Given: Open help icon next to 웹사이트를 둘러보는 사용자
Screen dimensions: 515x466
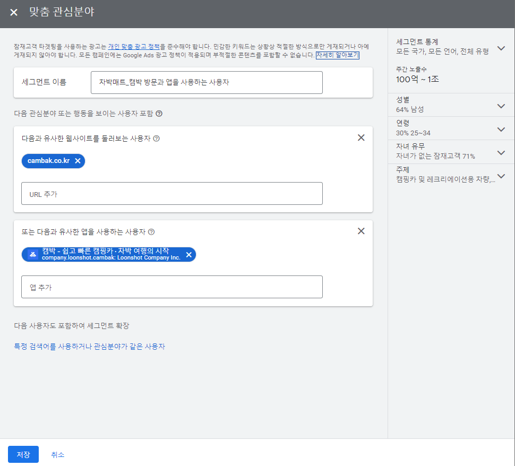Looking at the screenshot, I should coord(157,139).
